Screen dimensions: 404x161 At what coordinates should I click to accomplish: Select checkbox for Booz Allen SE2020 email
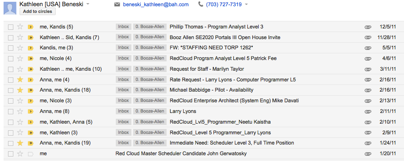point(11,37)
